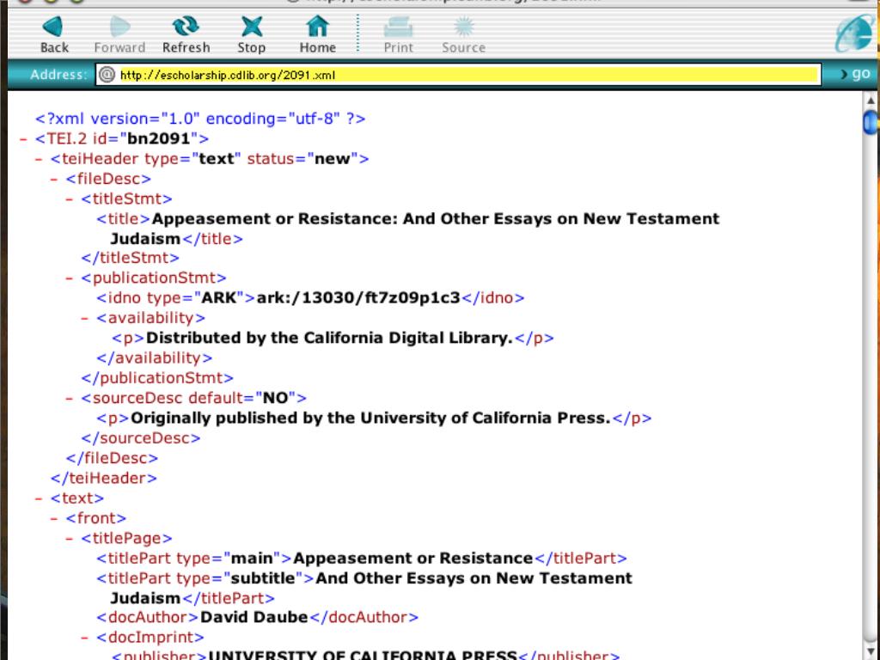Click 'Distributed by the California Digital Library.' text

click(329, 338)
